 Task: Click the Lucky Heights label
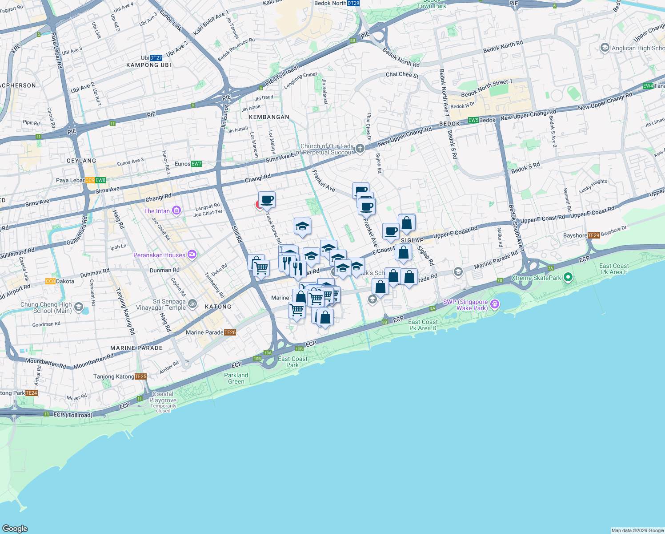pyautogui.click(x=593, y=186)
